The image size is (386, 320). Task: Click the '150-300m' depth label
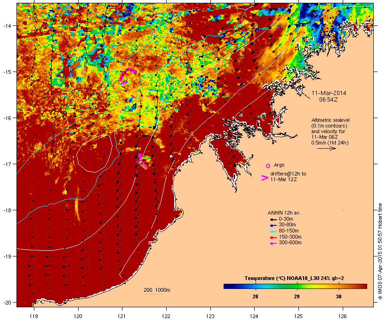coord(290,237)
